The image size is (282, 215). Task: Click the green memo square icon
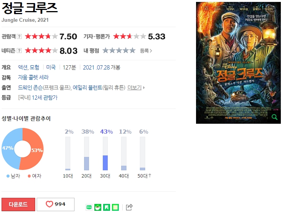pyautogui.click(x=115, y=207)
